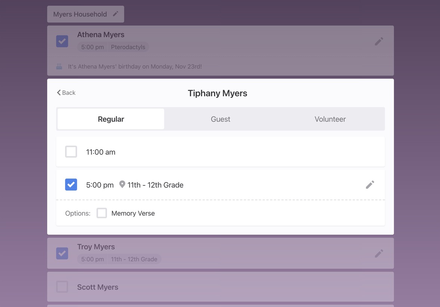Click the location pin icon by 11th - 12th Grade
This screenshot has width=440, height=307.
tap(122, 185)
